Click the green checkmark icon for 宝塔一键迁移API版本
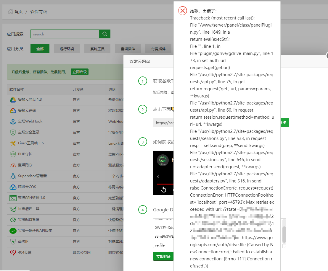This screenshot has height=271, width=328. point(13,231)
